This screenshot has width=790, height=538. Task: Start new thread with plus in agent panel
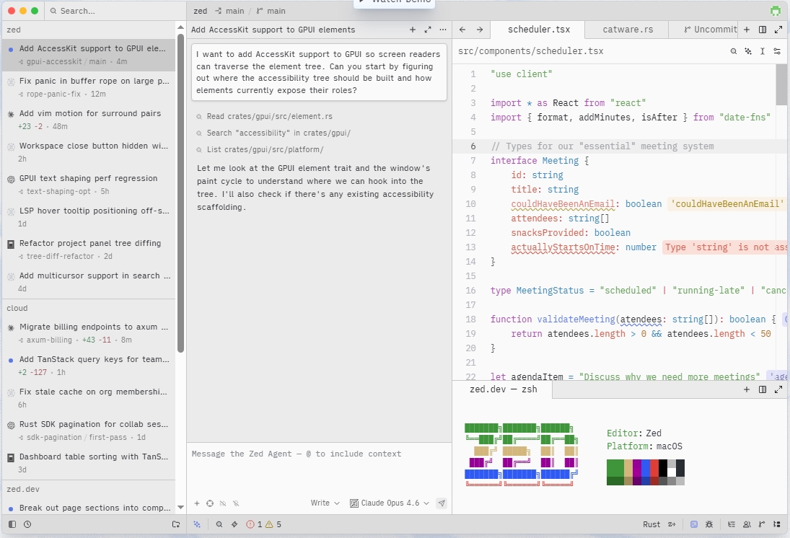click(x=413, y=30)
